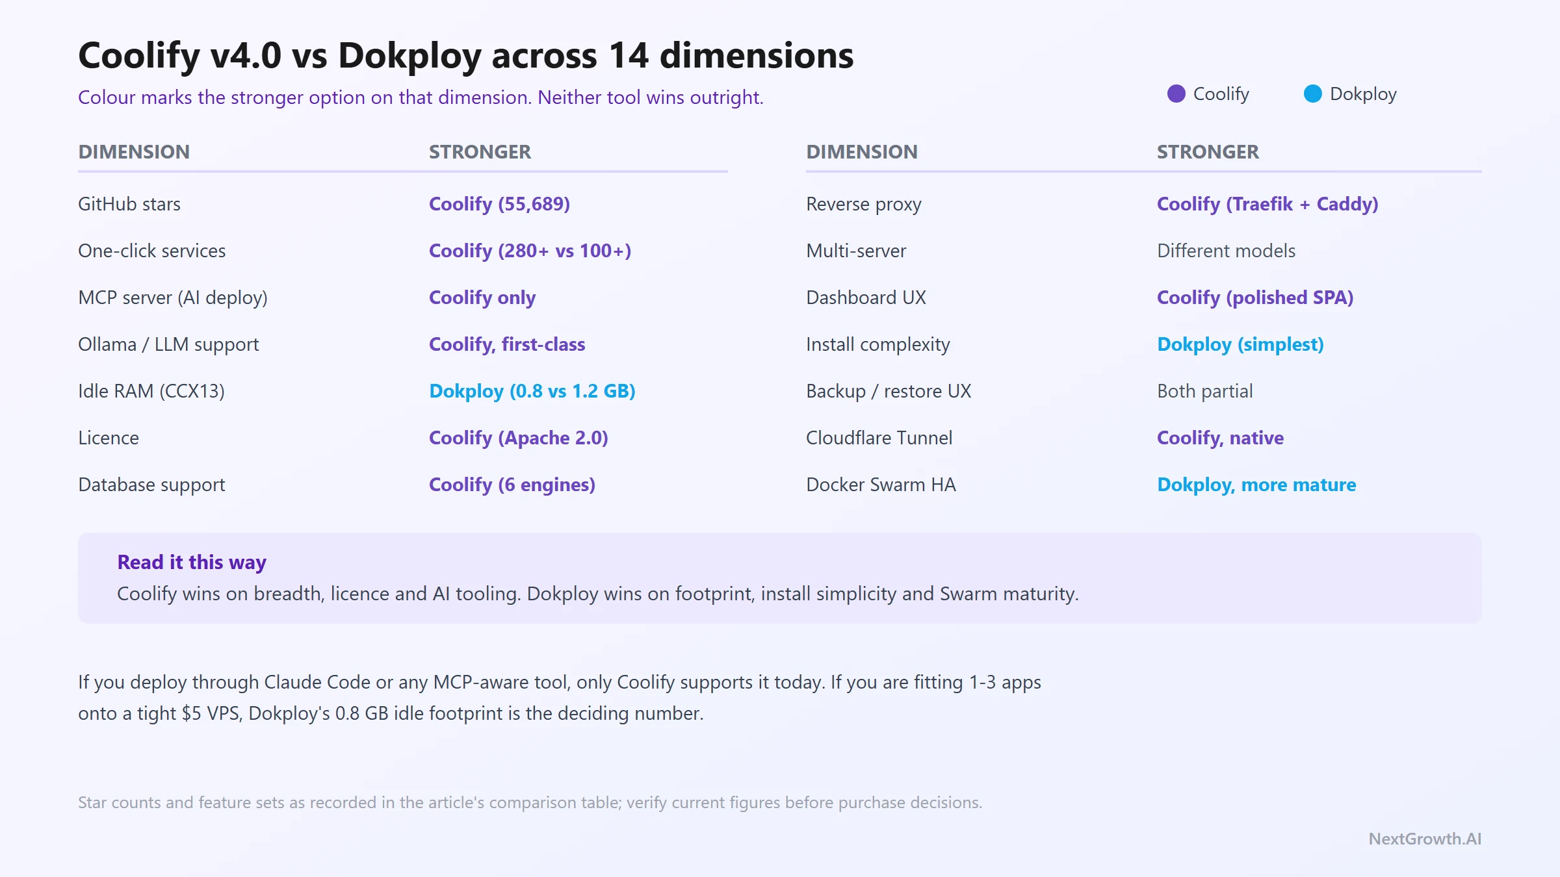Click the blue Dokploy legend dot

[1312, 94]
